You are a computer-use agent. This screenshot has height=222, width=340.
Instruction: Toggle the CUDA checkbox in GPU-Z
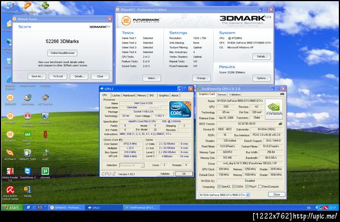[233, 186]
